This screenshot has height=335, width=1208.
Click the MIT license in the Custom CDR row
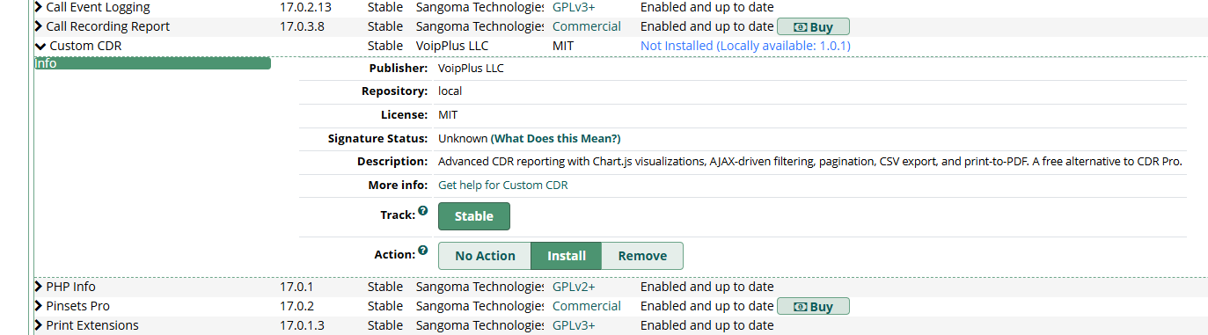pos(564,46)
